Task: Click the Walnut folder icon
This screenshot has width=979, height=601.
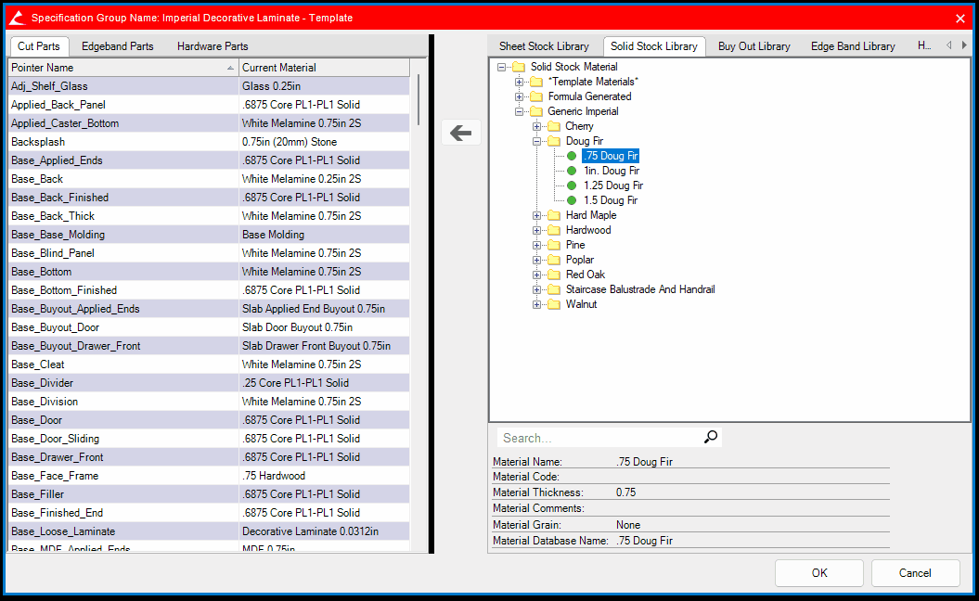Action: [x=554, y=304]
